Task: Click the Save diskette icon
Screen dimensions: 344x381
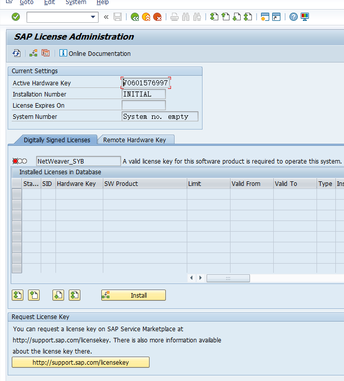Action: (118, 17)
